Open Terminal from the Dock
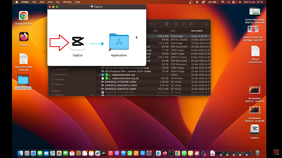This screenshot has height=158, width=282. click(171, 153)
